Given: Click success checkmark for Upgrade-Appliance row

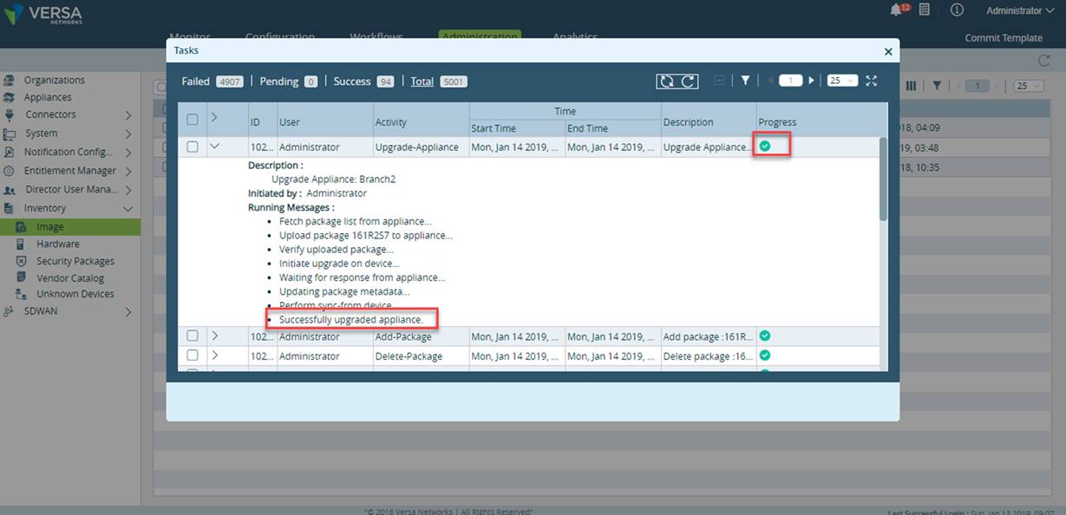Looking at the screenshot, I should pyautogui.click(x=765, y=146).
